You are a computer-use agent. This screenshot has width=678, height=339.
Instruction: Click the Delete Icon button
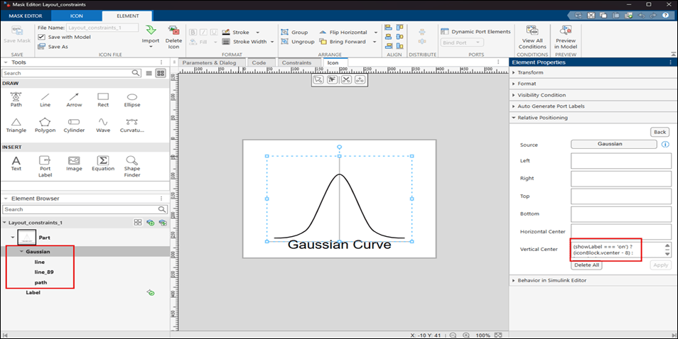173,35
